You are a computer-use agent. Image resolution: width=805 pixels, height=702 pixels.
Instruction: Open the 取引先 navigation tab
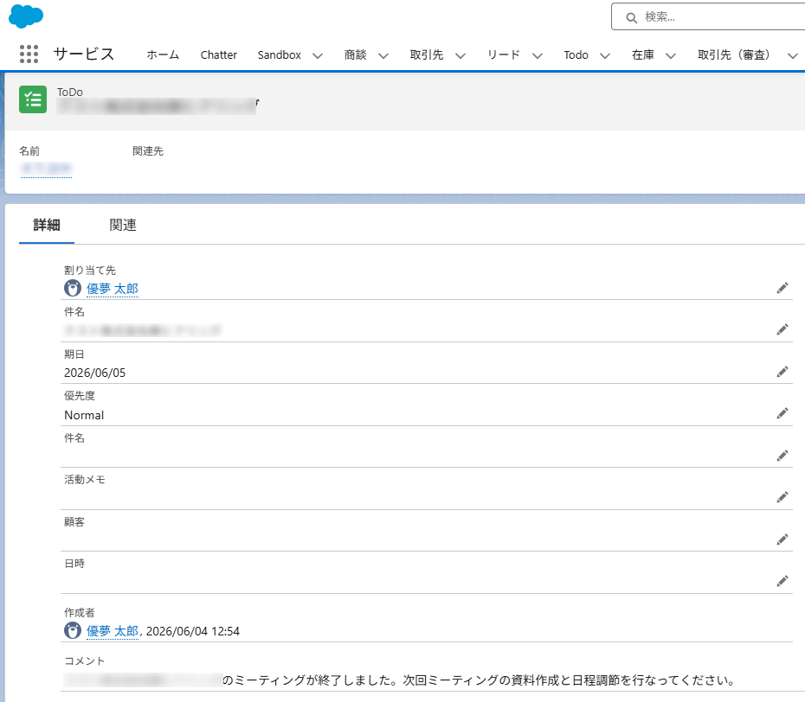tap(427, 54)
